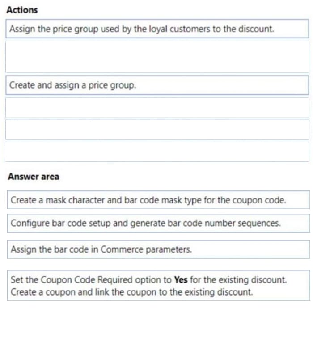Click the words 'price group' in 'Create and assign' action
The width and height of the screenshot is (313, 342).
click(112, 85)
